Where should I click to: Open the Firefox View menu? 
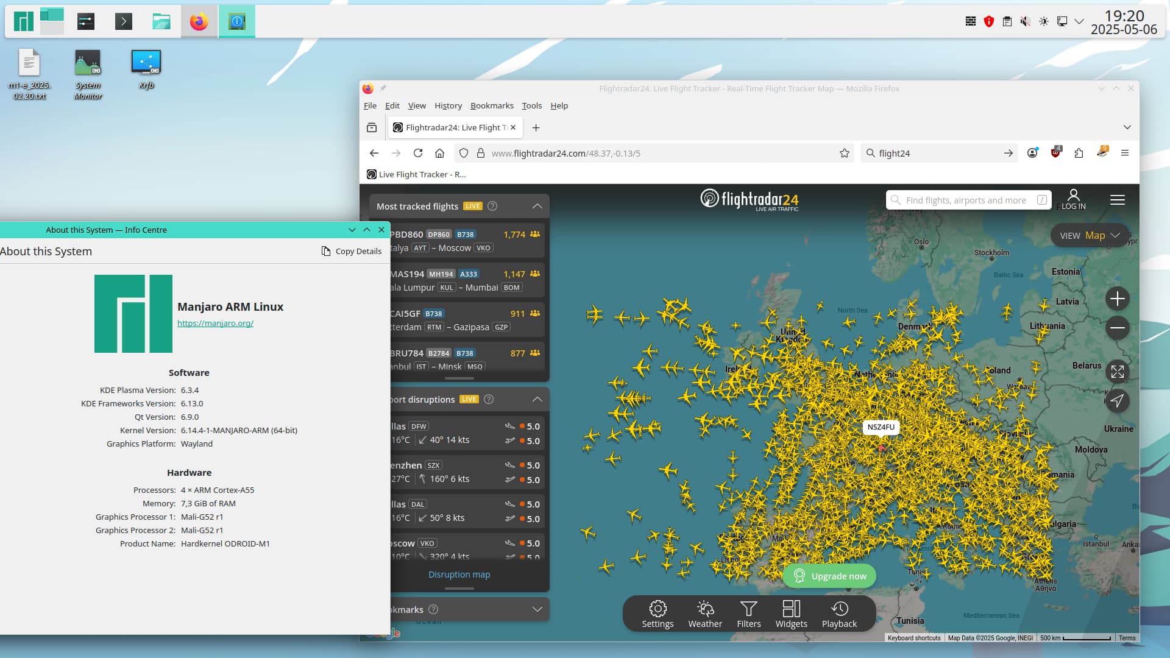[x=417, y=105]
